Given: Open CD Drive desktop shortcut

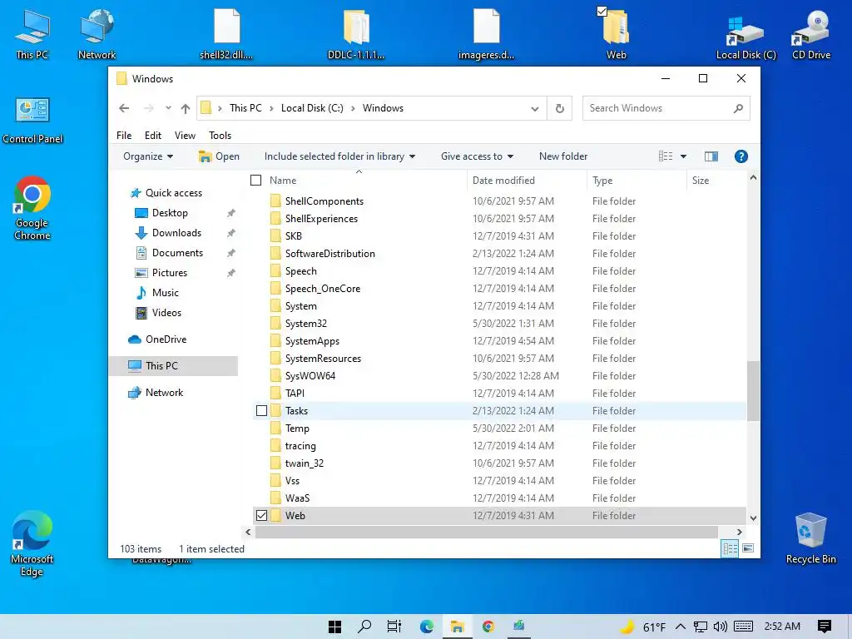Looking at the screenshot, I should [x=811, y=34].
